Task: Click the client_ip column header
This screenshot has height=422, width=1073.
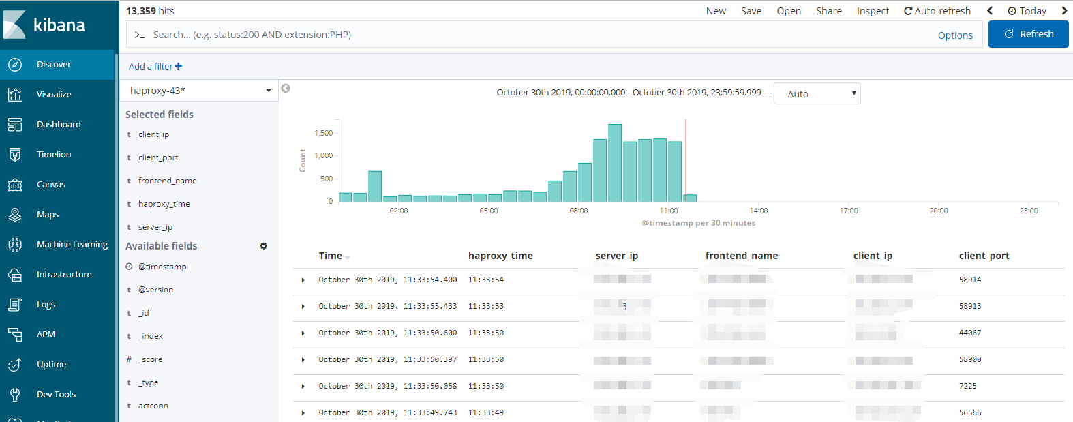Action: click(873, 256)
